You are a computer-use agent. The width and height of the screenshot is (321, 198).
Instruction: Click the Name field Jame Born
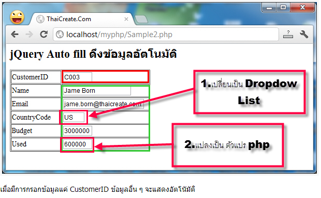tap(97, 91)
